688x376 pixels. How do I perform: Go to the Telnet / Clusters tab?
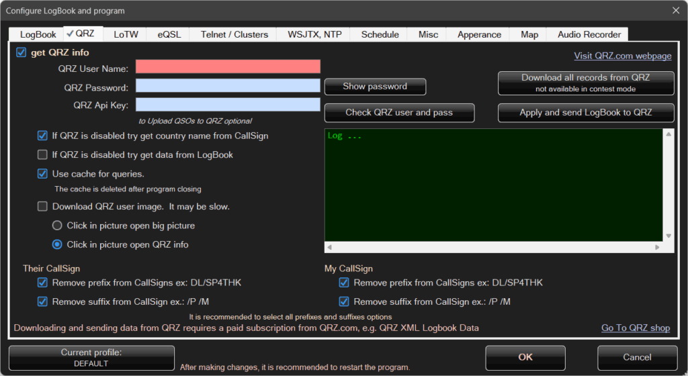(233, 34)
